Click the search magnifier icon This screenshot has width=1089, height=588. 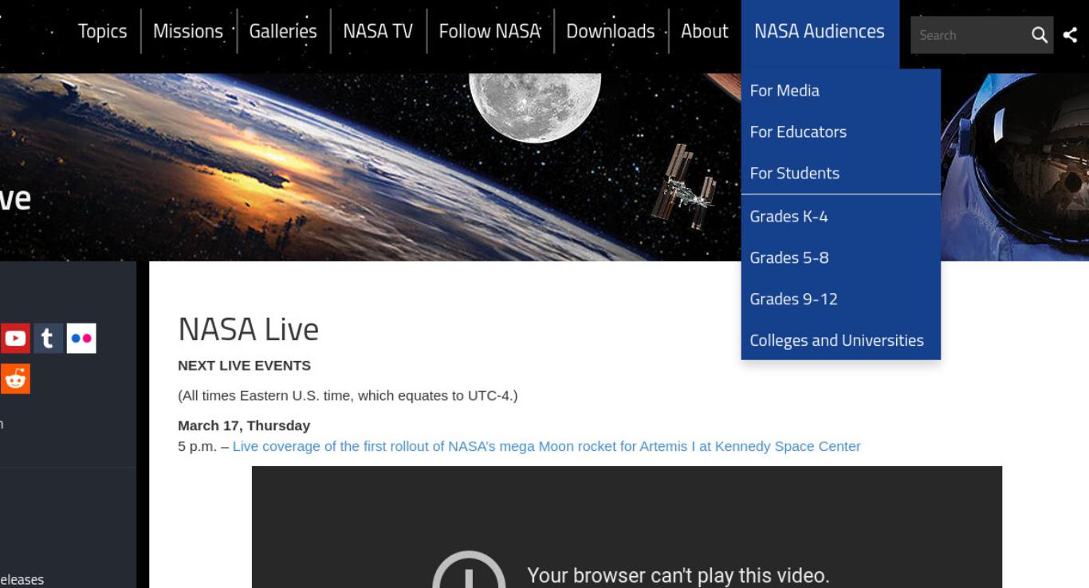pyautogui.click(x=1039, y=35)
